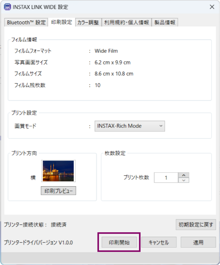Click the 6.2 cm x 9.9 cm value
This screenshot has height=265, width=220.
[113, 63]
